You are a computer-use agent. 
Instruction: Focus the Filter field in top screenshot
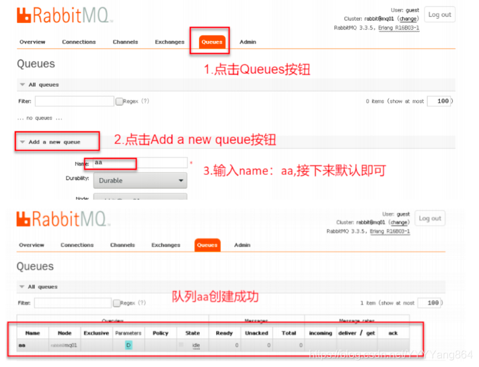(x=75, y=101)
